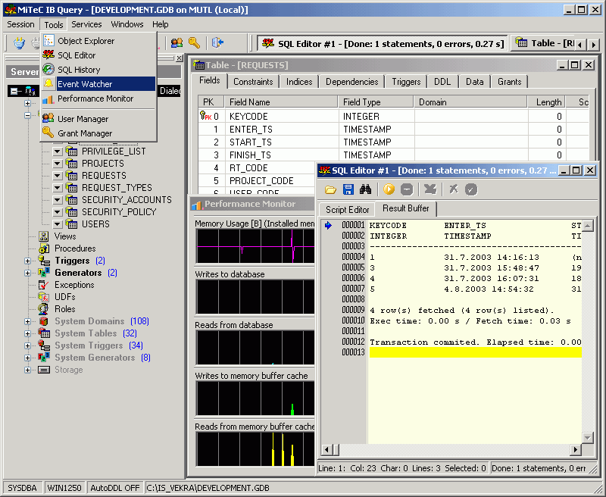The width and height of the screenshot is (606, 497).
Task: Click the two-users icon in main toolbar
Action: pos(176,43)
